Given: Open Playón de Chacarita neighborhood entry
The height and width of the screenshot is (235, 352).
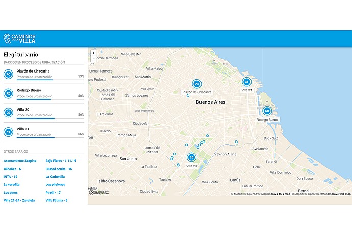Looking at the screenshot, I should 44,74.
